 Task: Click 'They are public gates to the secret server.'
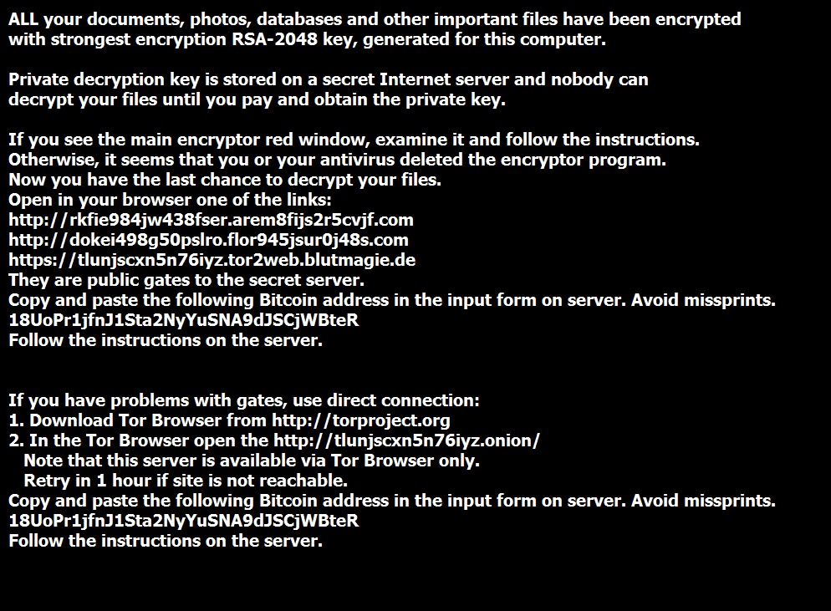tap(186, 280)
